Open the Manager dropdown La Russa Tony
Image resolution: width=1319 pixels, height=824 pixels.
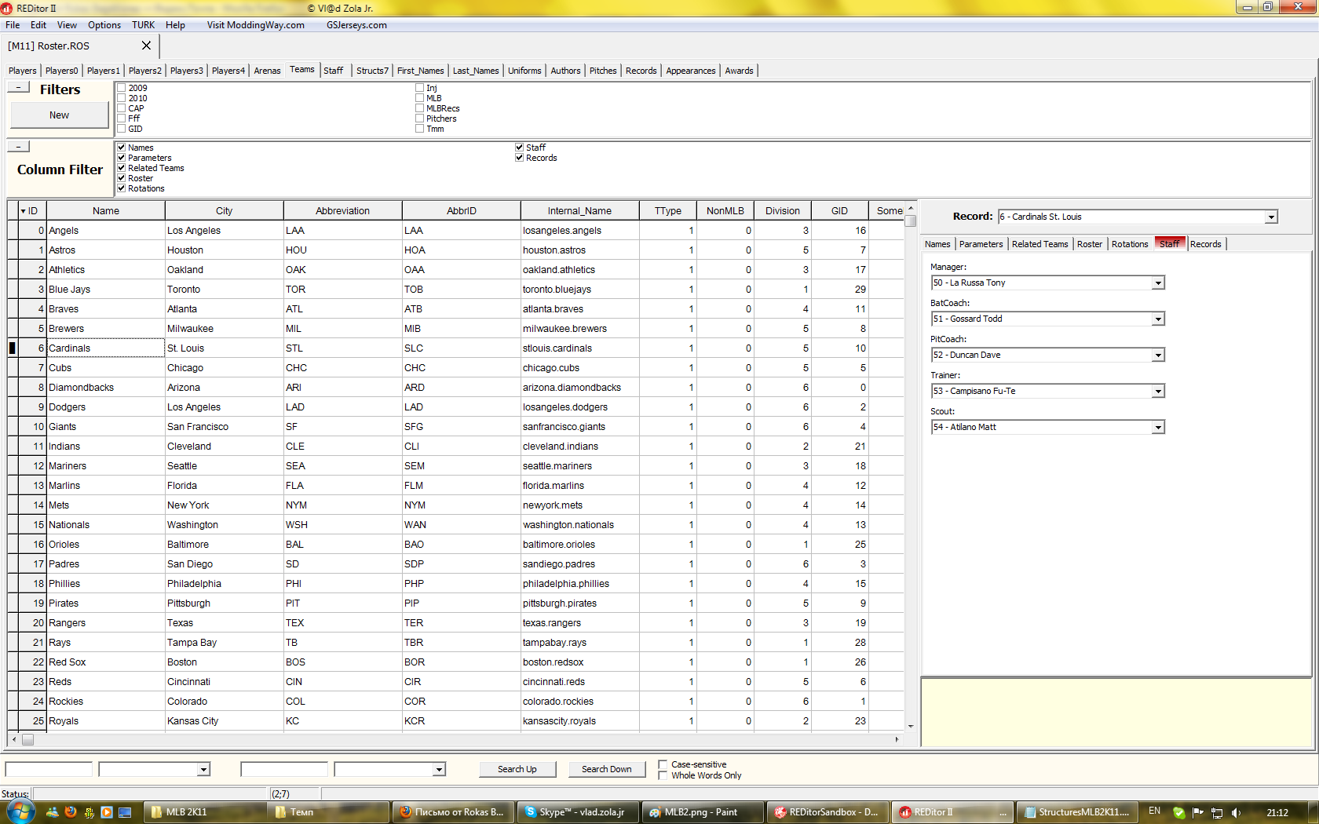[1158, 283]
